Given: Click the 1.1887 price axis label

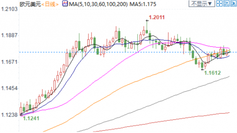Looking at the screenshot, I should [x=9, y=35].
